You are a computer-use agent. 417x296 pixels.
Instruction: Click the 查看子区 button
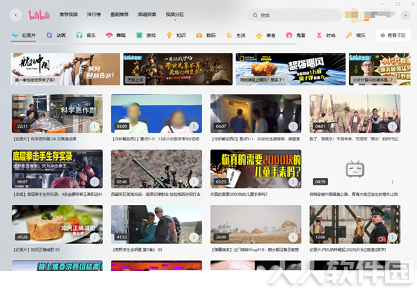pyautogui.click(x=393, y=35)
